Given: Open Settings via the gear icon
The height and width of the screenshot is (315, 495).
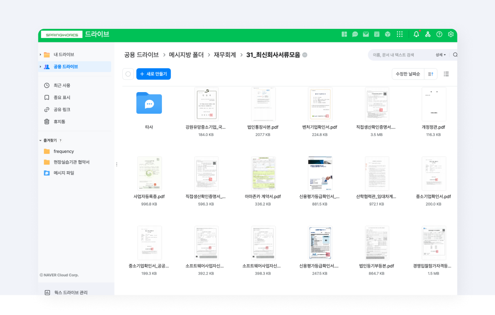Looking at the screenshot, I should pos(451,34).
